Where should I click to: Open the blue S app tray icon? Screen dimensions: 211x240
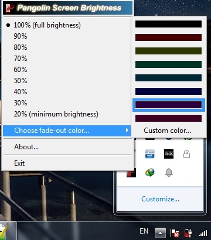coord(150,154)
